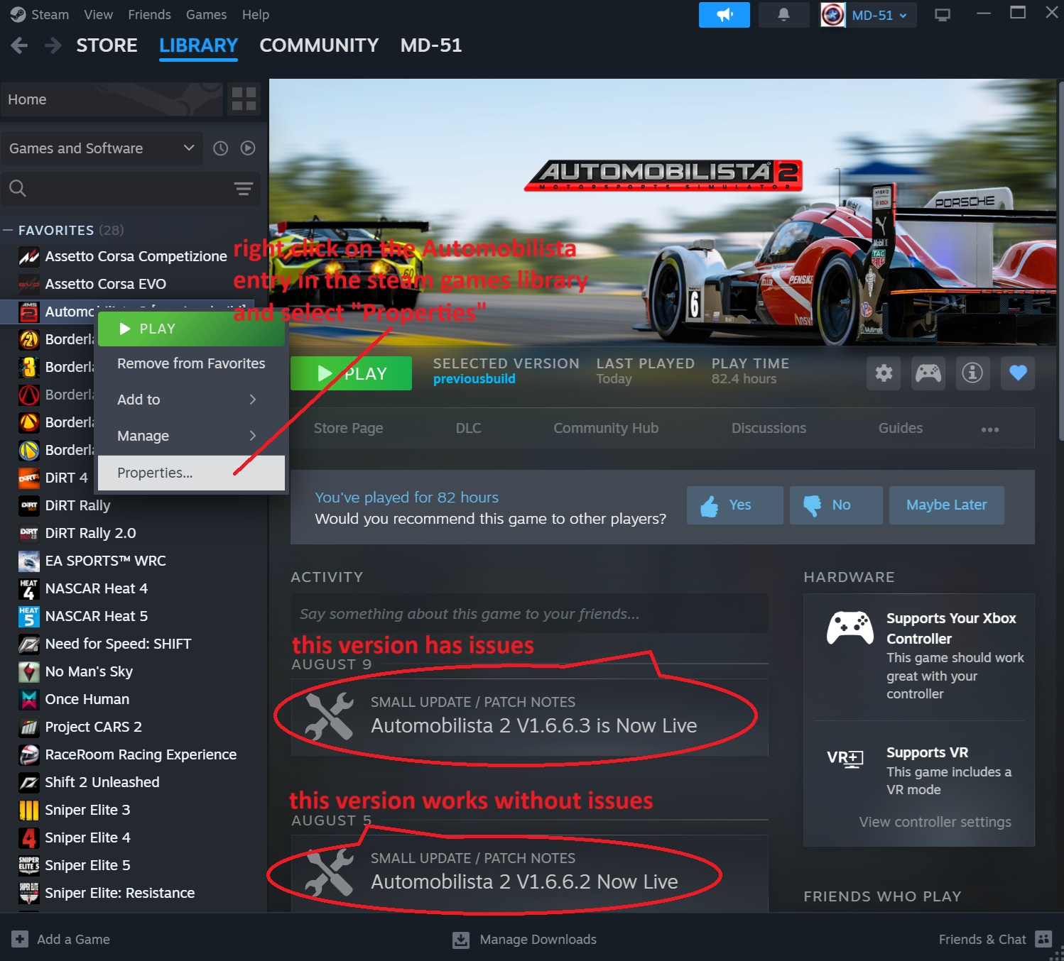Select NASCAR Heat 4 game icon
The width and height of the screenshot is (1064, 961).
(x=28, y=588)
